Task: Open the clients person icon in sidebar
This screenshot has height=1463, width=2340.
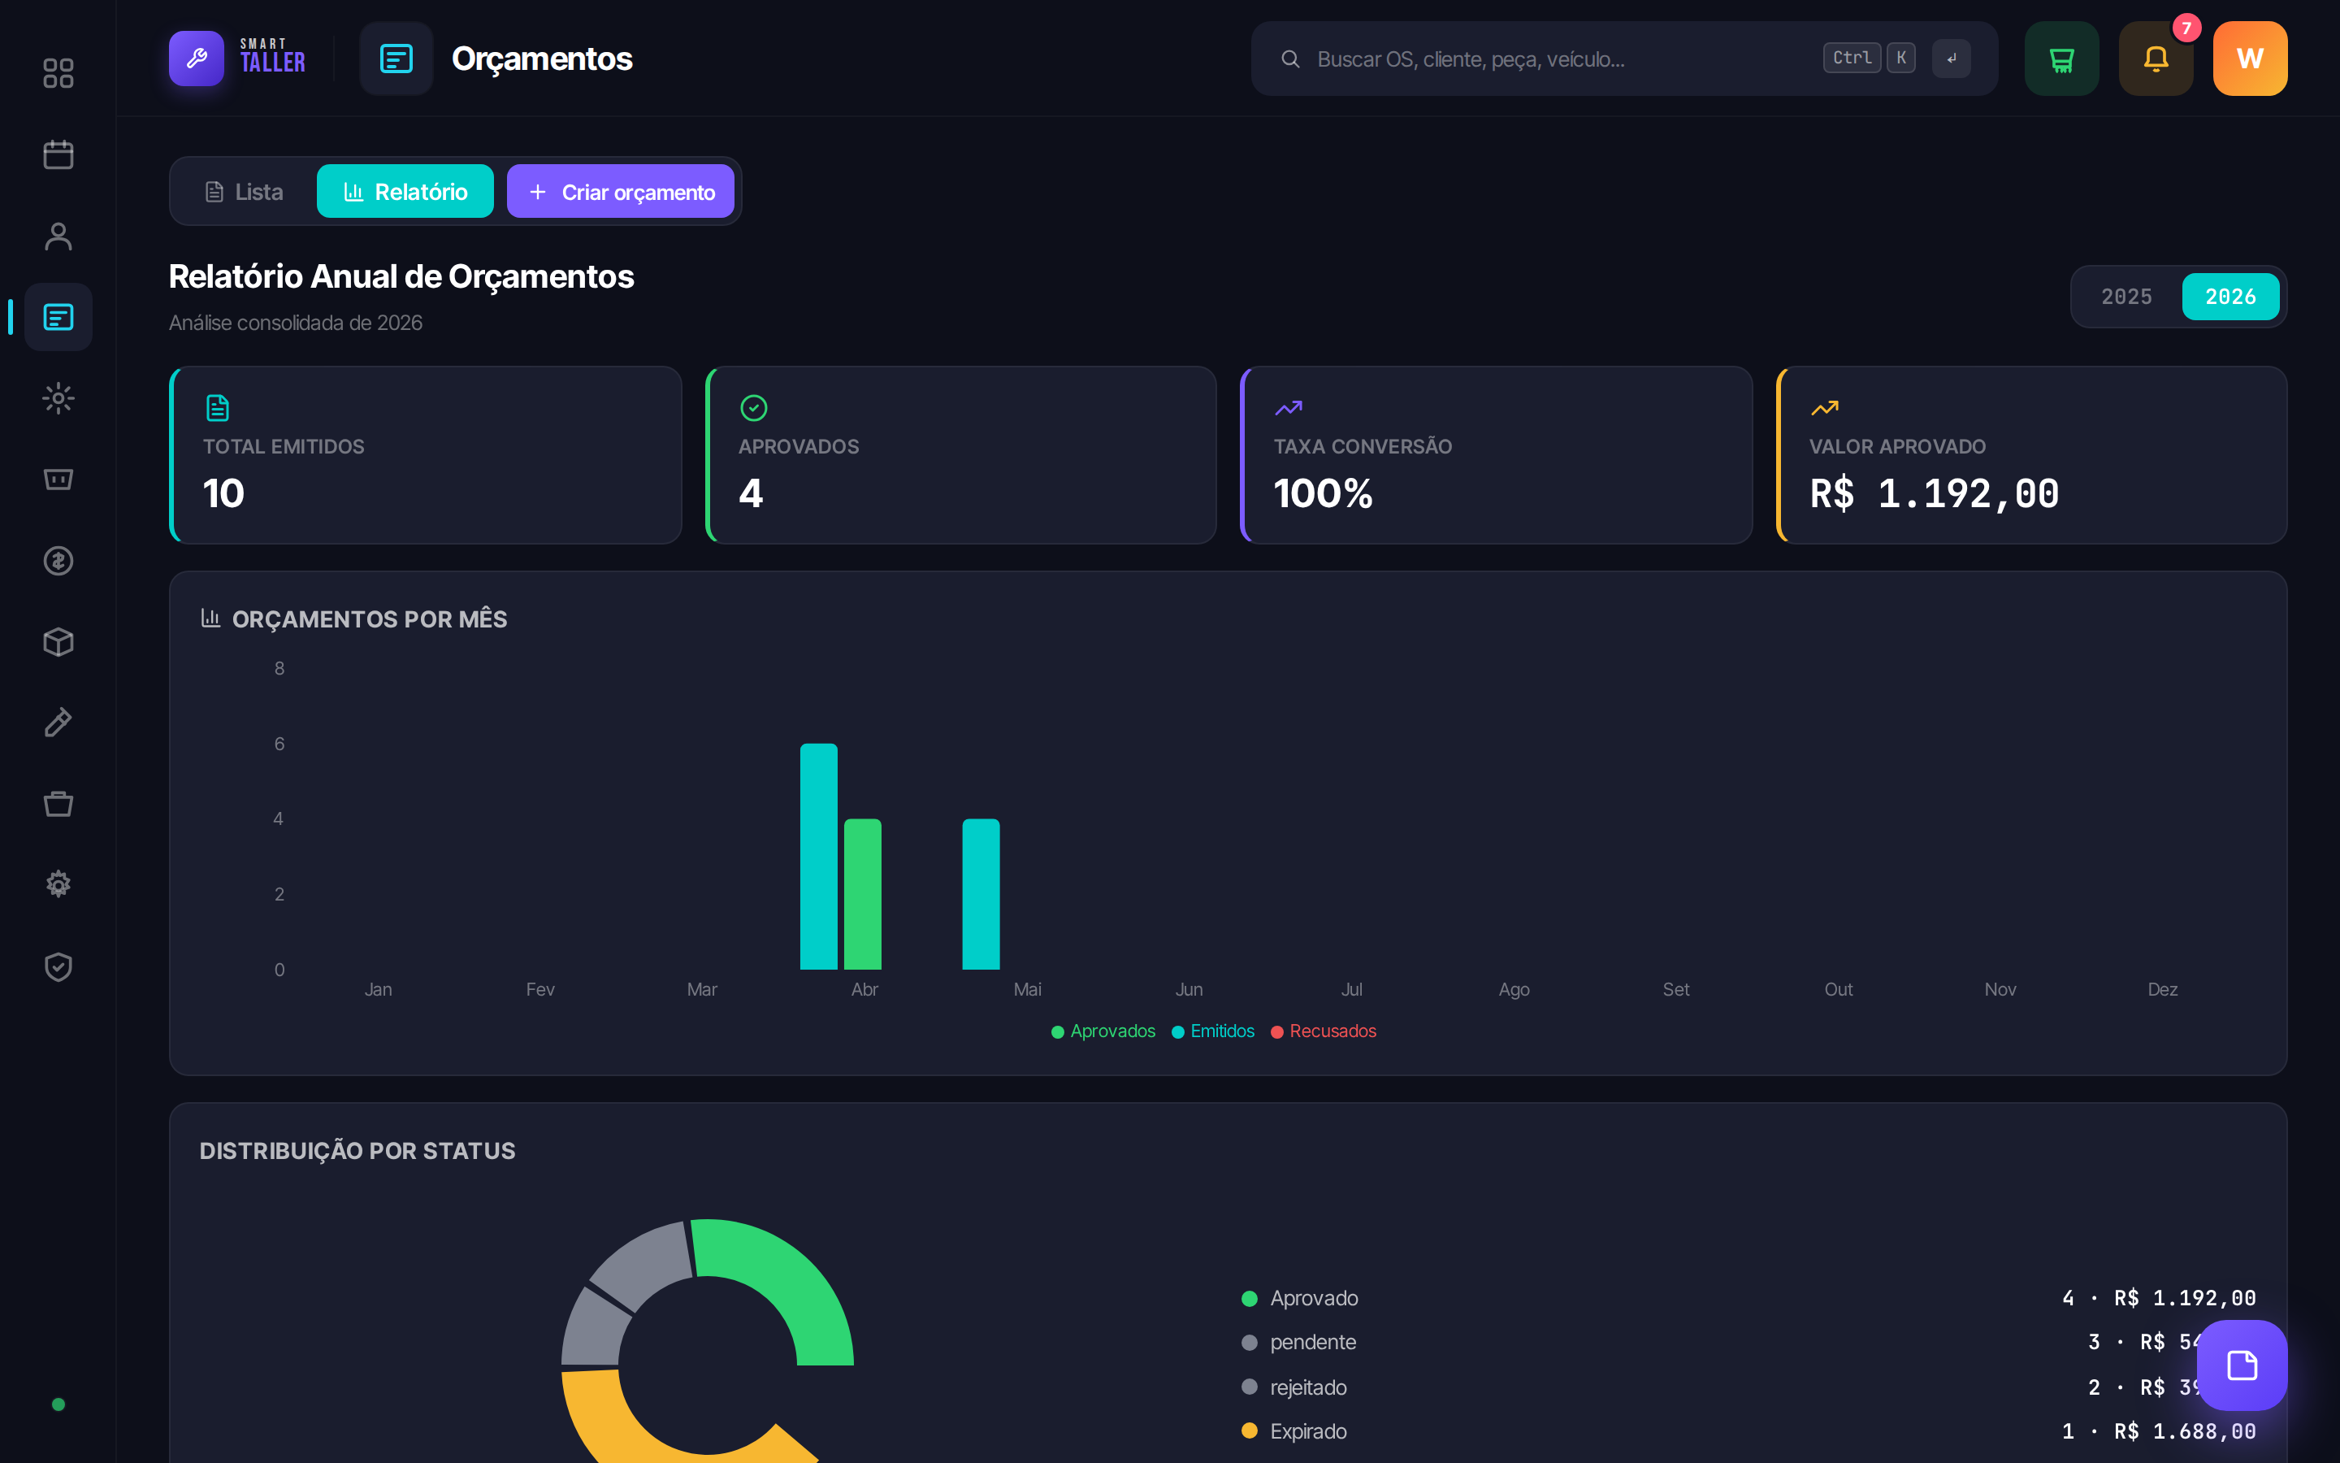Action: [58, 235]
